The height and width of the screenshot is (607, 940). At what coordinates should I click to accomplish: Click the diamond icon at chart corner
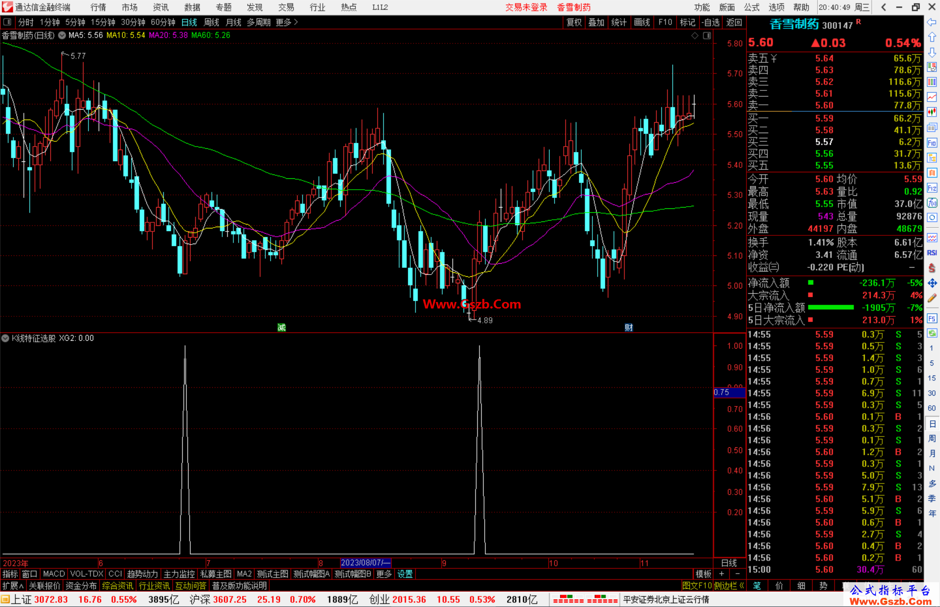[695, 36]
